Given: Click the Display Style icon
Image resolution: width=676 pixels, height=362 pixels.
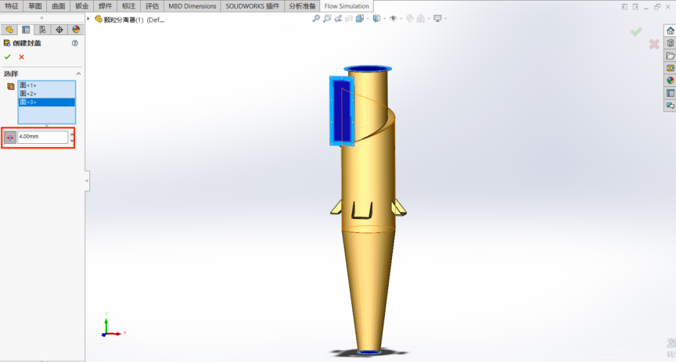Looking at the screenshot, I should [x=376, y=19].
